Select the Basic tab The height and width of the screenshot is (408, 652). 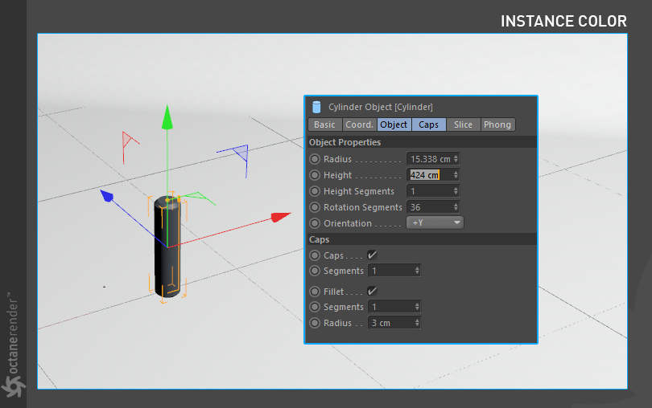[x=324, y=124]
